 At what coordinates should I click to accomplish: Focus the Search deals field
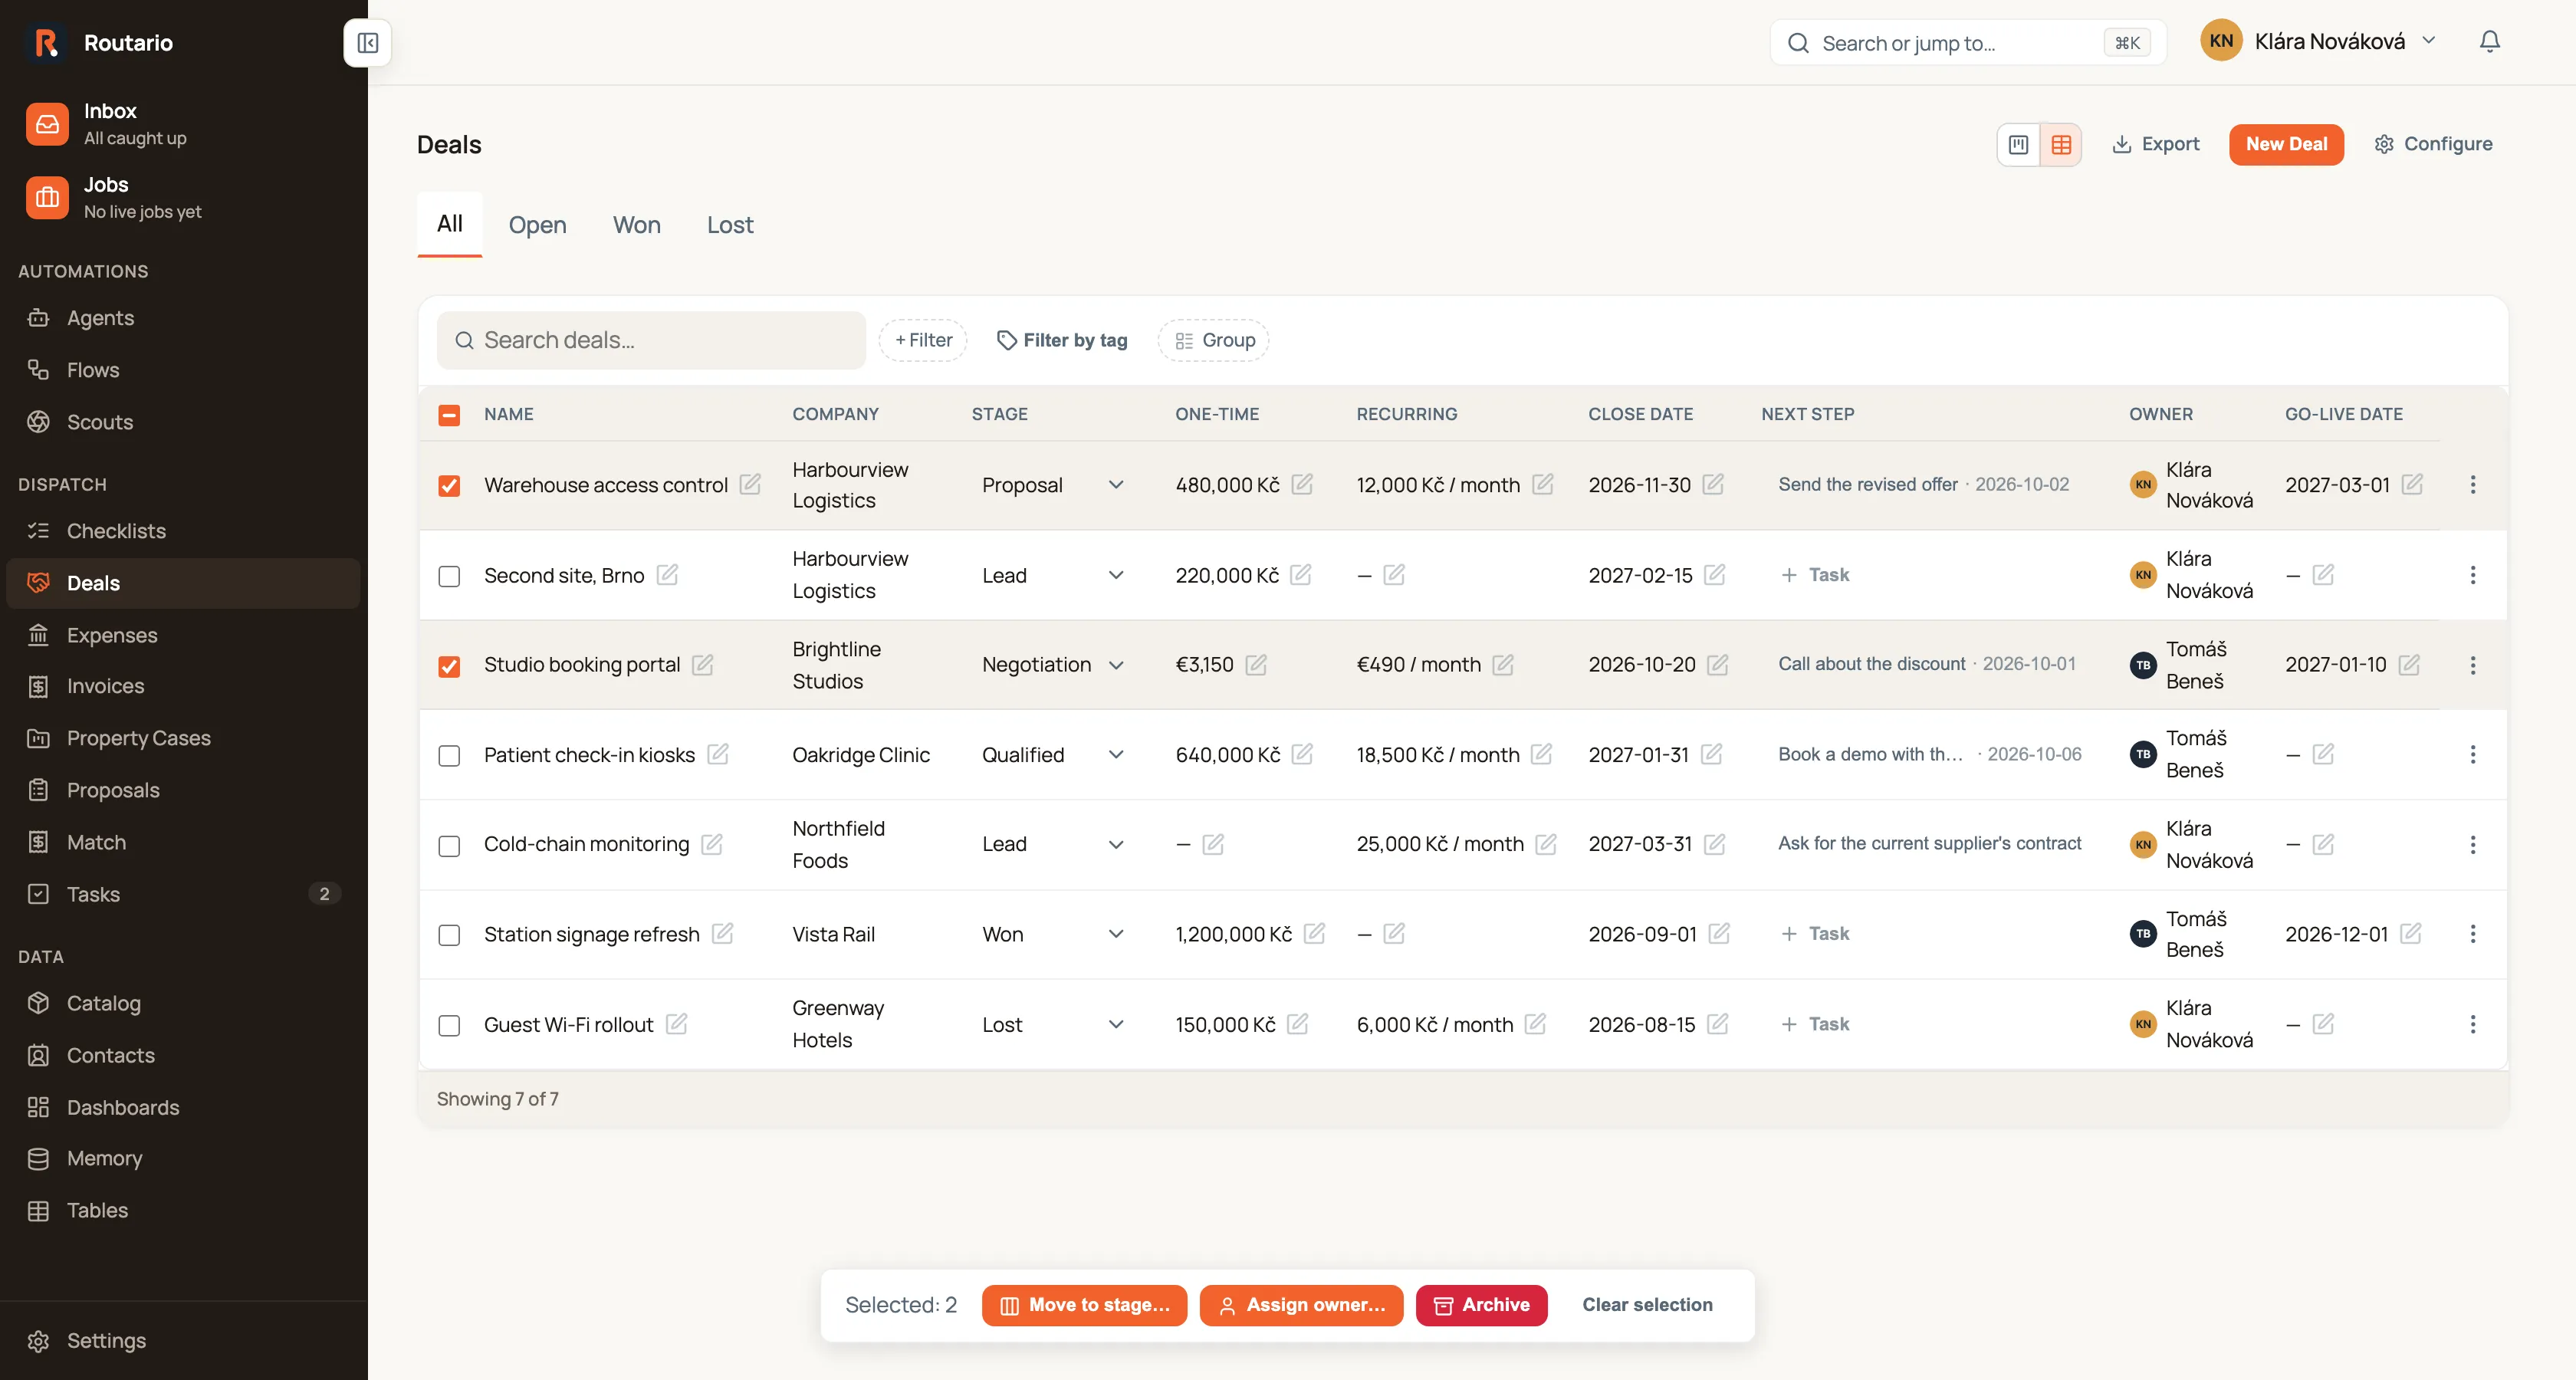tap(651, 340)
